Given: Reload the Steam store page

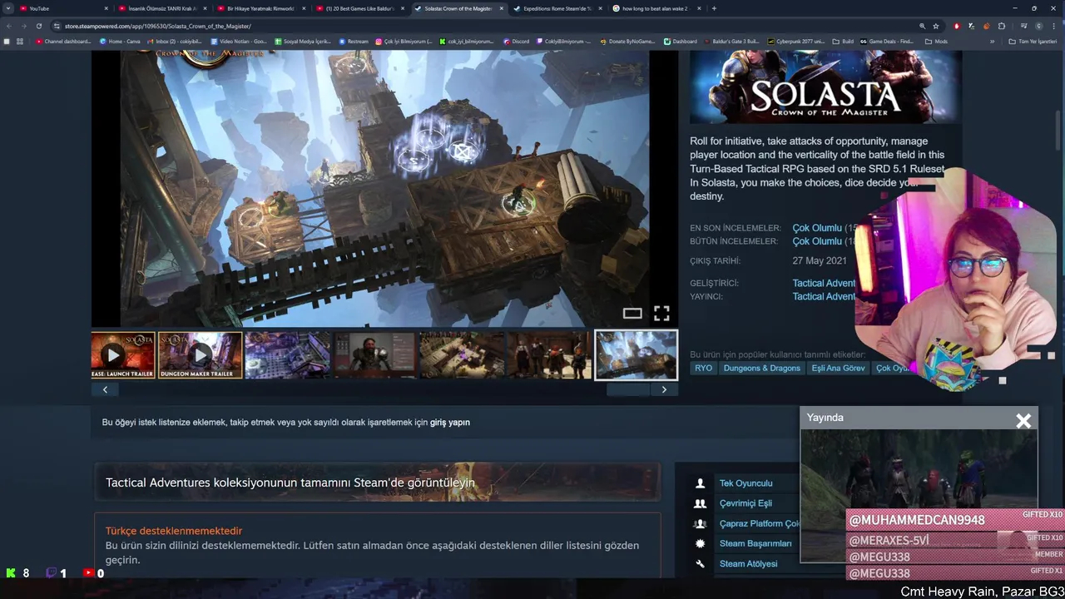Looking at the screenshot, I should click(38, 26).
